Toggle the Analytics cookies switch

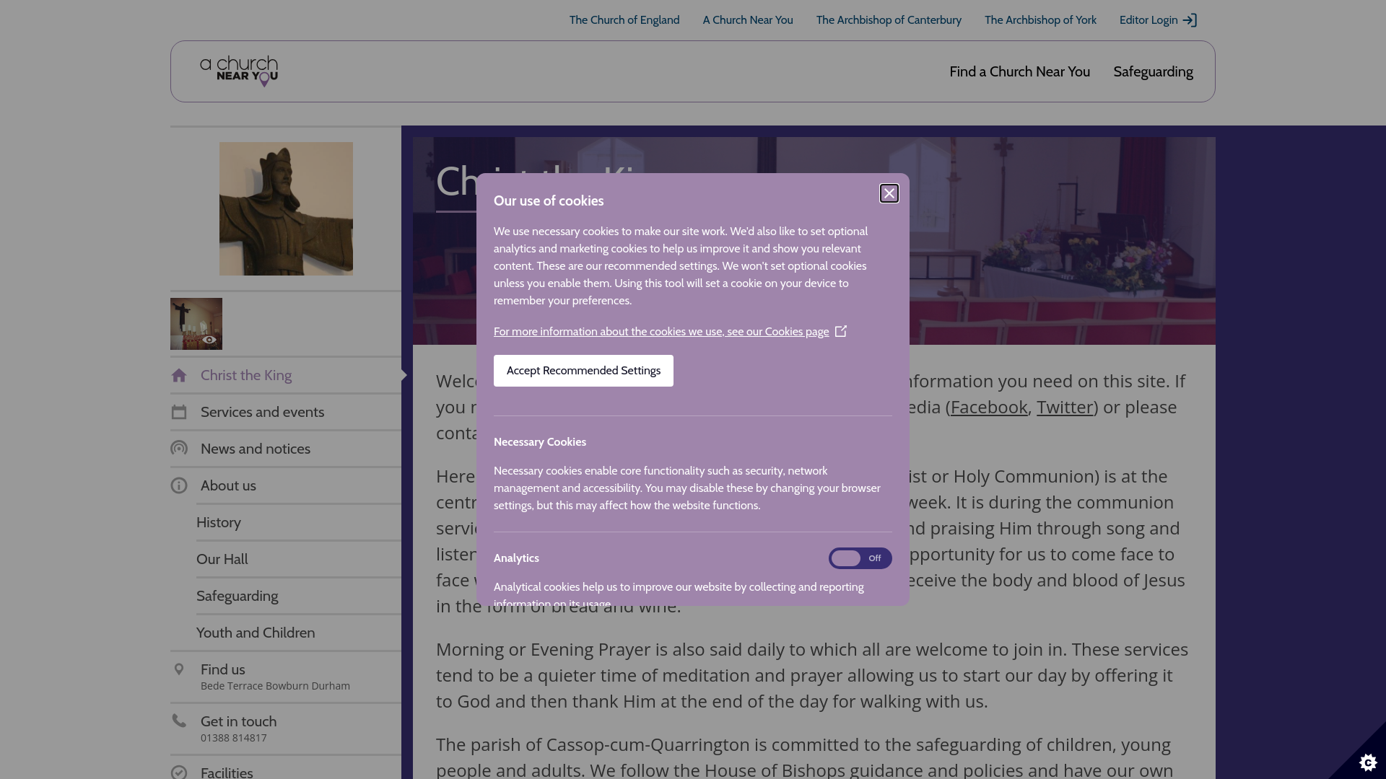pos(860,558)
